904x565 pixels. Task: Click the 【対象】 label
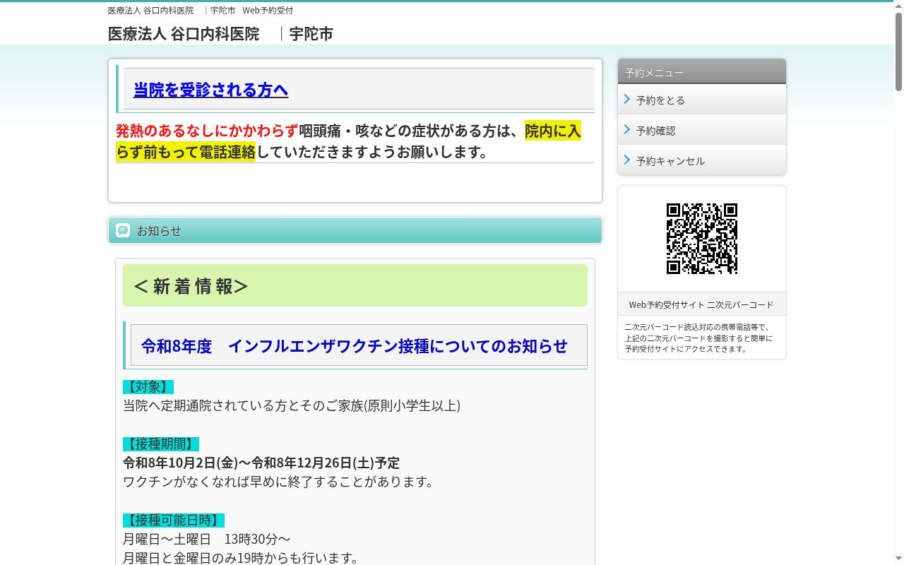tap(148, 387)
